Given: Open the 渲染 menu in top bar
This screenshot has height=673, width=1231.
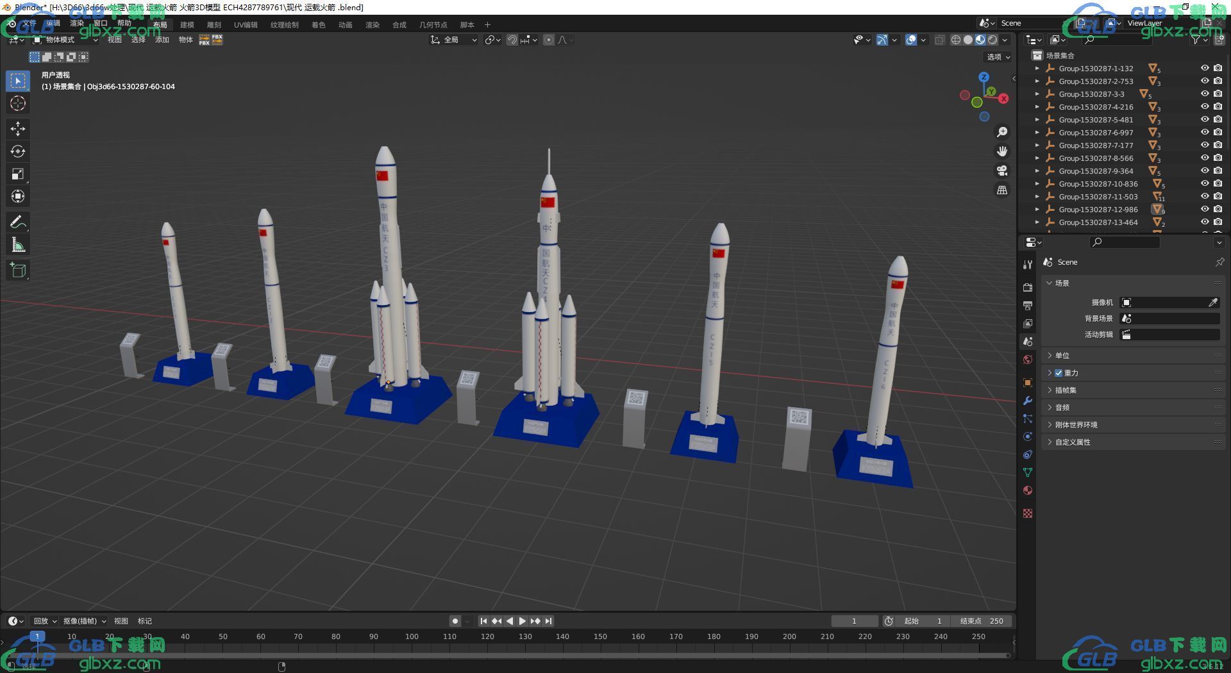Looking at the screenshot, I should tap(76, 23).
